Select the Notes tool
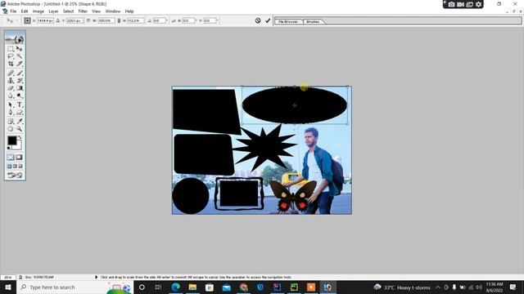This screenshot has width=524, height=294. pyautogui.click(x=11, y=122)
